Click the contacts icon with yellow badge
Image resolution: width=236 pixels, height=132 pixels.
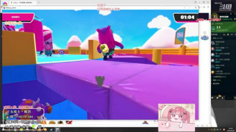pos(218,98)
